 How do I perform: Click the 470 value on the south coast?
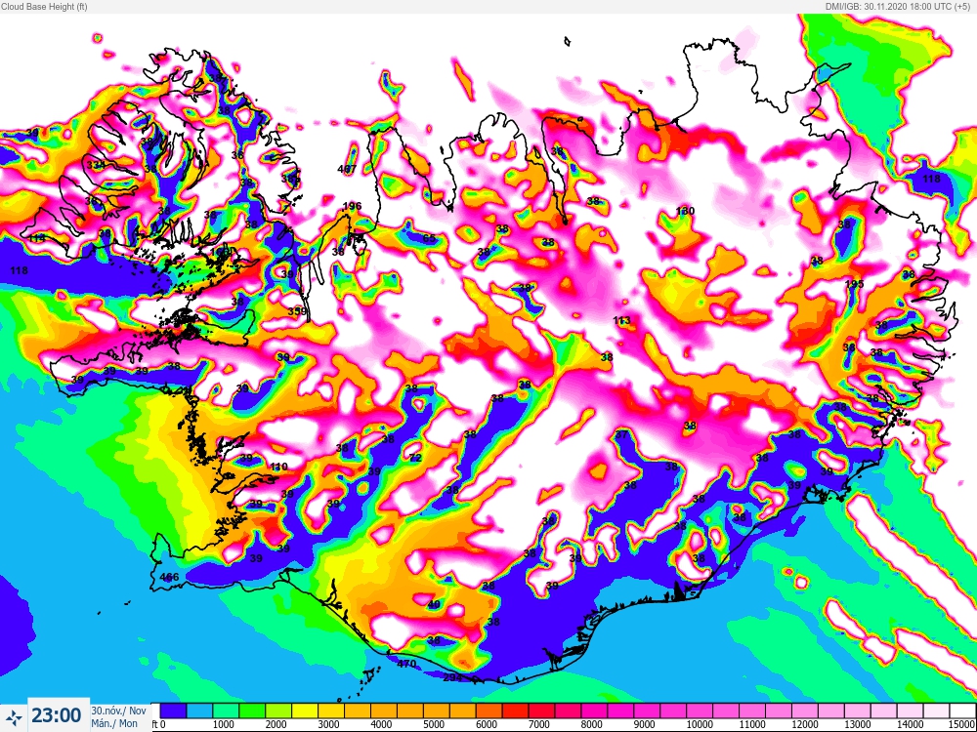tap(406, 664)
